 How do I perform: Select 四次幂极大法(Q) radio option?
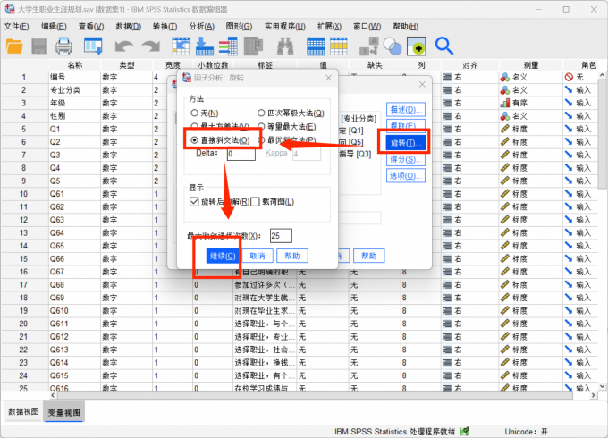pyautogui.click(x=261, y=114)
